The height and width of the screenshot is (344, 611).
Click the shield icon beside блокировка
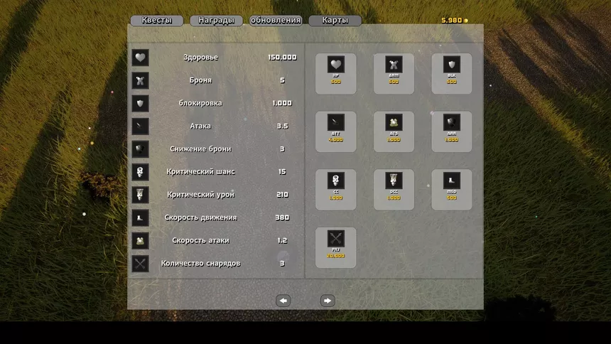tap(140, 103)
